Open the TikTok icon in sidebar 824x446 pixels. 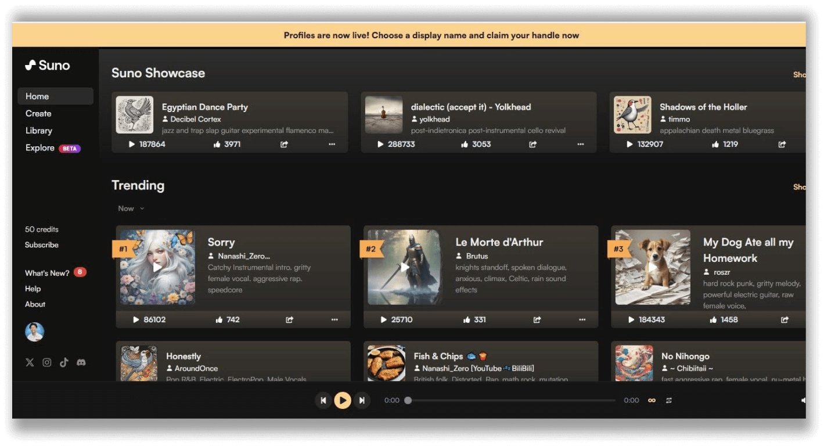pos(64,362)
